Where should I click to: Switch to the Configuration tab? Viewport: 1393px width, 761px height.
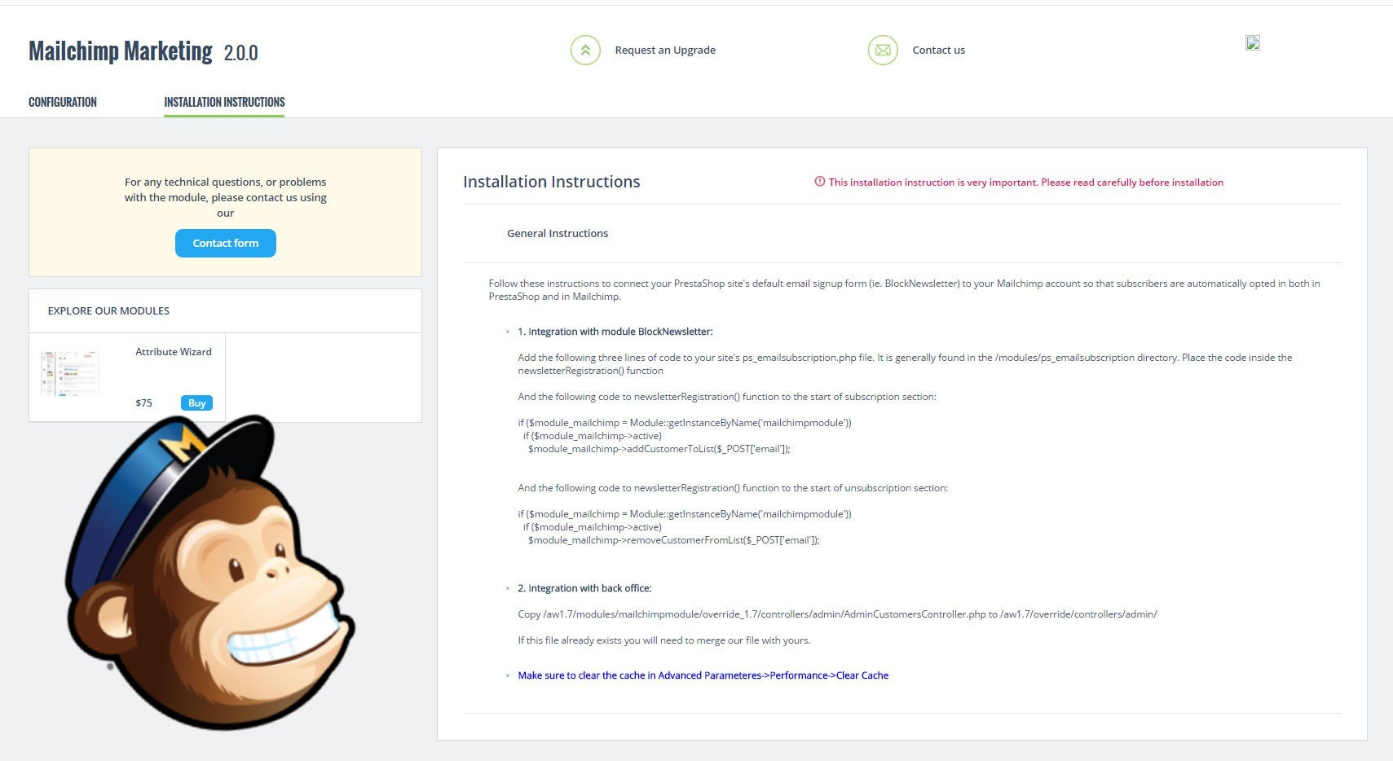pyautogui.click(x=63, y=102)
